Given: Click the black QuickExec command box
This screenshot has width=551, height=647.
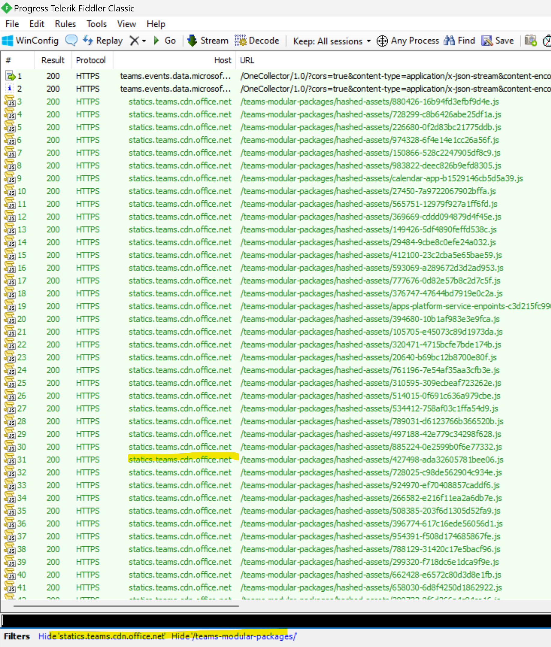Looking at the screenshot, I should (276, 620).
